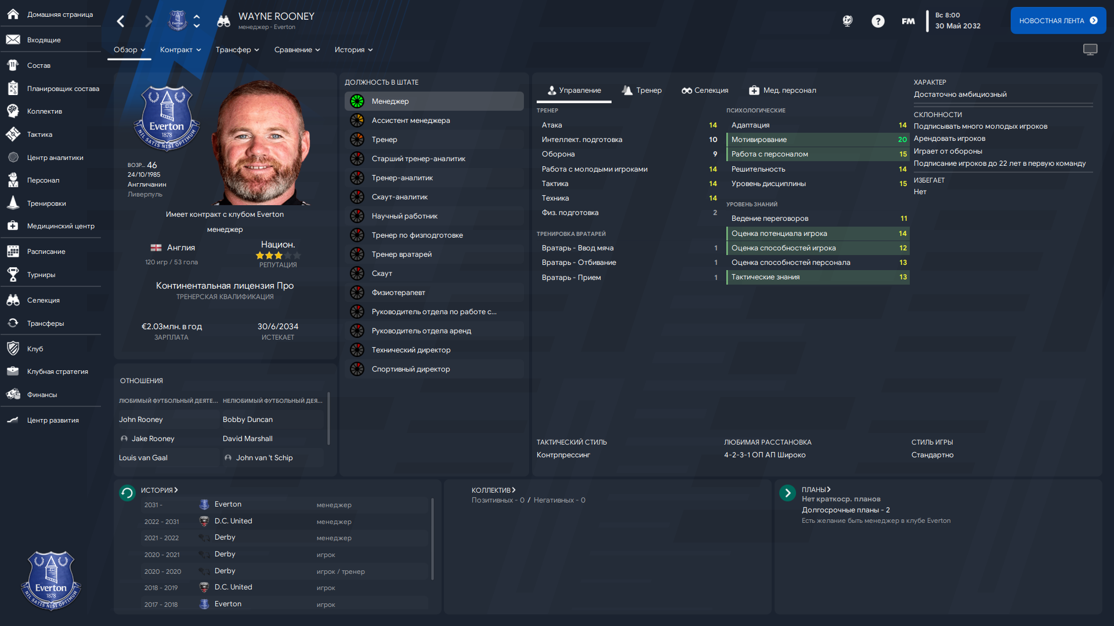Expand the Контракт dropdown menu
Image resolution: width=1114 pixels, height=626 pixels.
tap(180, 50)
